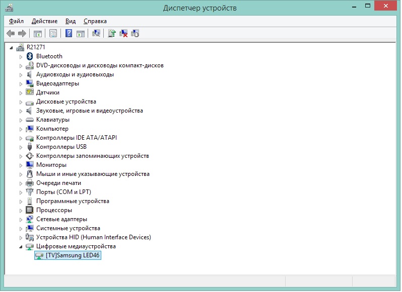The height and width of the screenshot is (292, 402).
Task: Select the Сетевые адаптеры label
Action: 61,219
